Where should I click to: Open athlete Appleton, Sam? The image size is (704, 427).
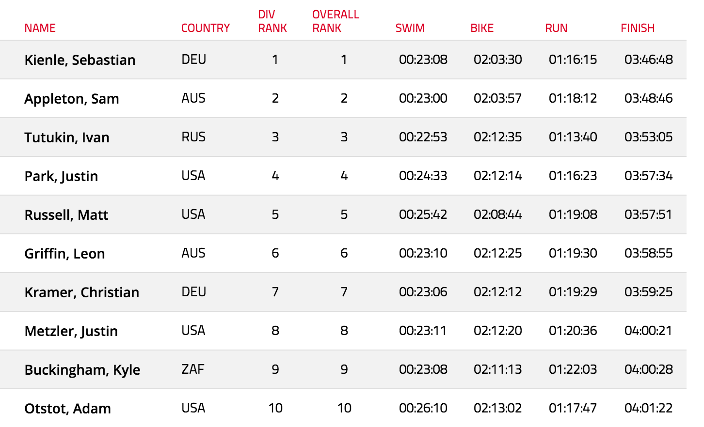pos(72,99)
